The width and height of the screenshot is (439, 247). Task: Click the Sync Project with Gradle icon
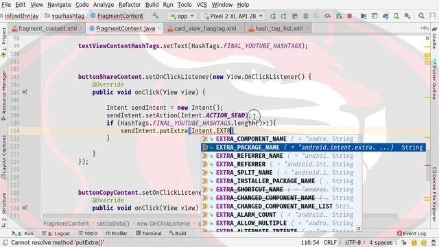(x=385, y=16)
